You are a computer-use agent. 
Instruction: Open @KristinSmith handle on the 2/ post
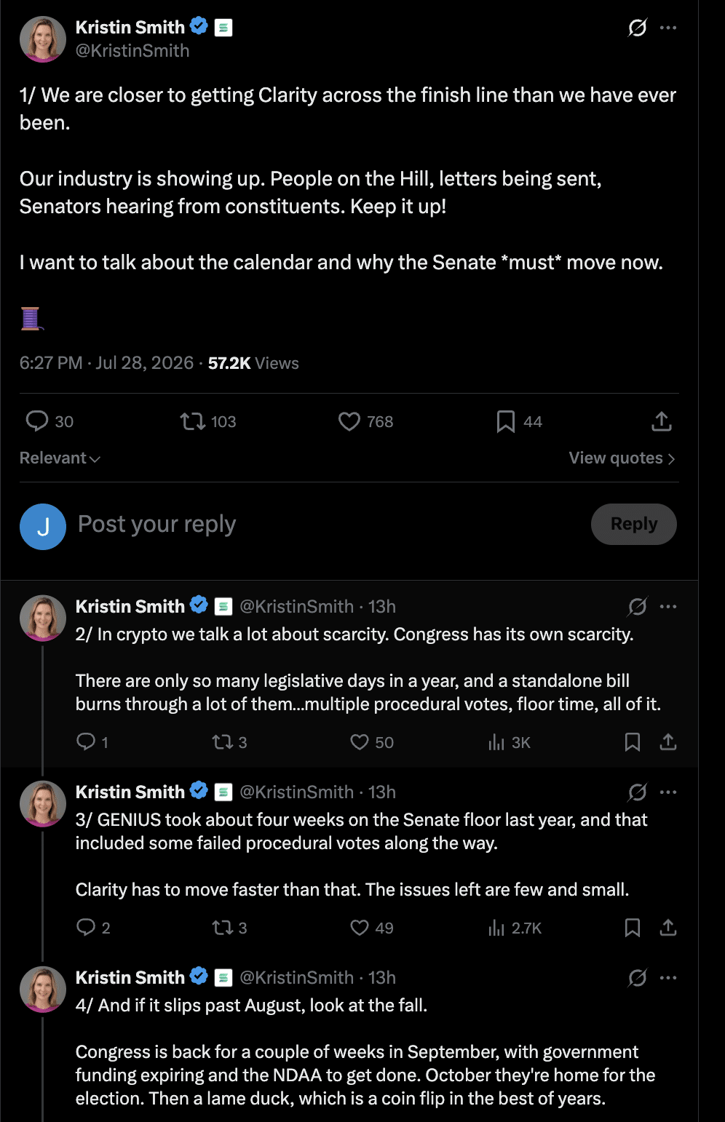[x=297, y=606]
